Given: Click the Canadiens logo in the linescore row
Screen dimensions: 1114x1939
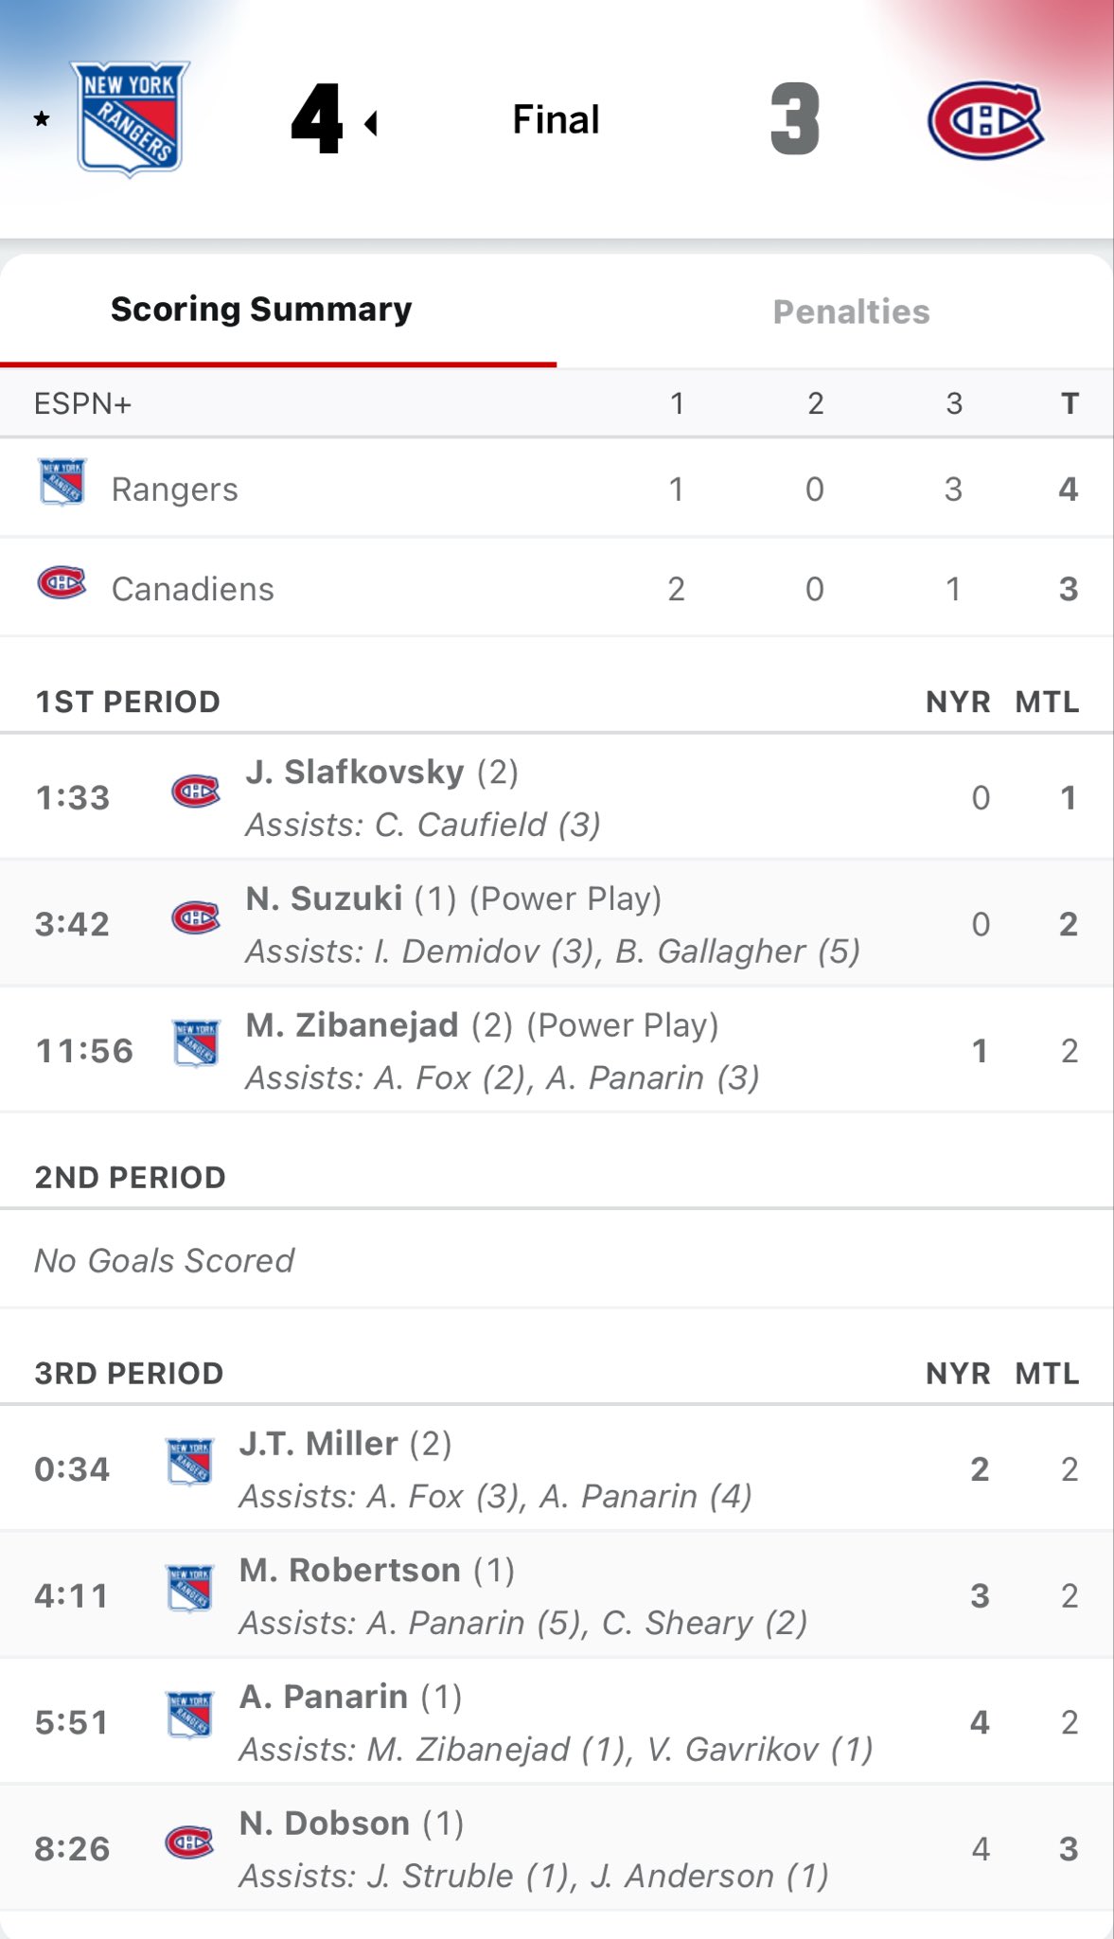Looking at the screenshot, I should (62, 582).
